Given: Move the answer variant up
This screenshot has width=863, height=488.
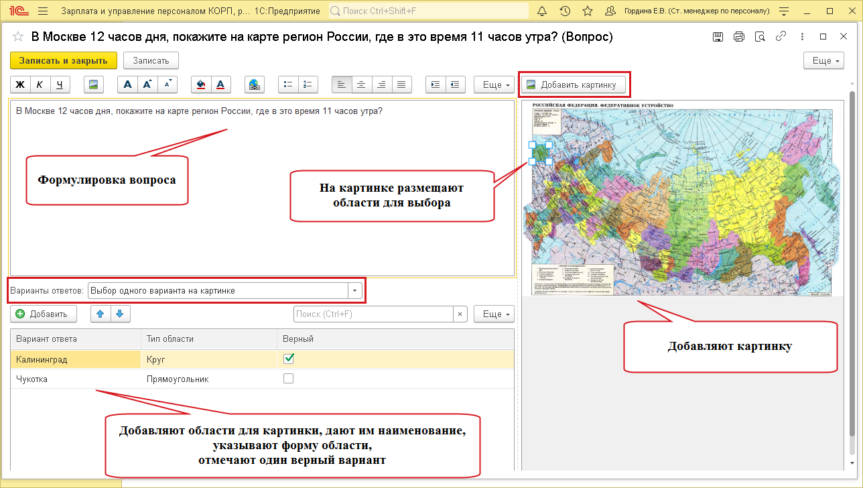Looking at the screenshot, I should coord(101,314).
